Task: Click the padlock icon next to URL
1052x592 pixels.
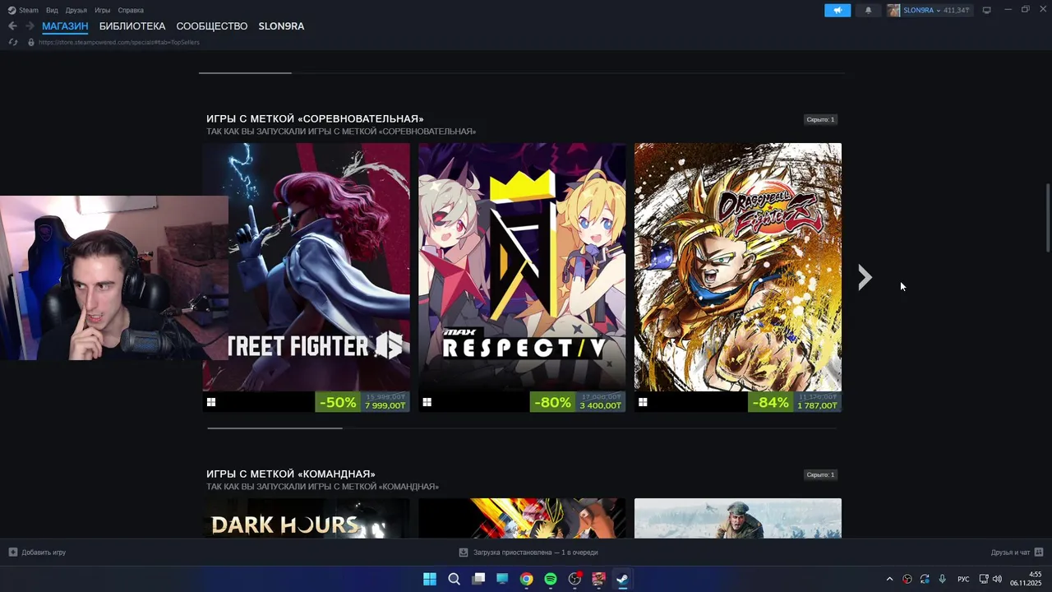Action: point(31,42)
